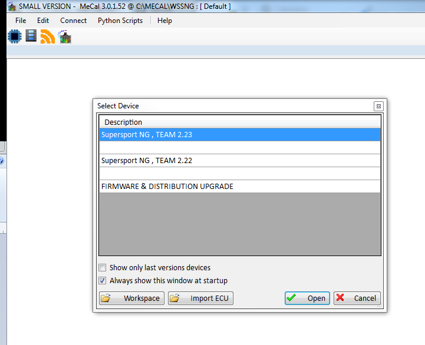The width and height of the screenshot is (425, 345).
Task: Select FIRMWARE & DISTRIBUTION UPGRADE row
Action: coord(240,186)
